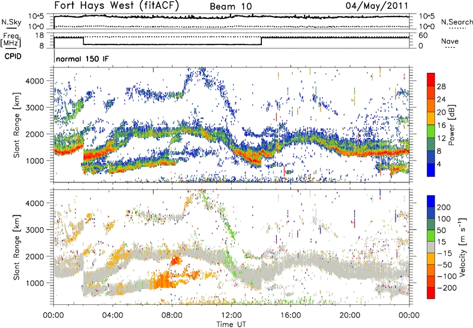The width and height of the screenshot is (473, 328).
Task: Click the 16:00 mark on time axis
Action: coord(291,314)
